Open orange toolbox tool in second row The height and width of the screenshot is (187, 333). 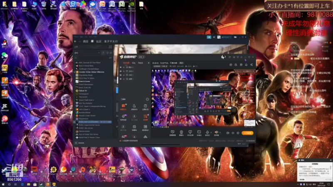[145, 117]
